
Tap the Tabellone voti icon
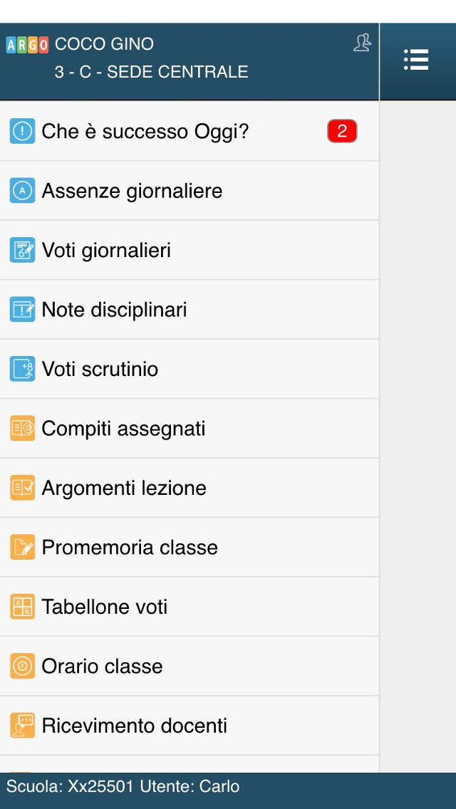[23, 607]
